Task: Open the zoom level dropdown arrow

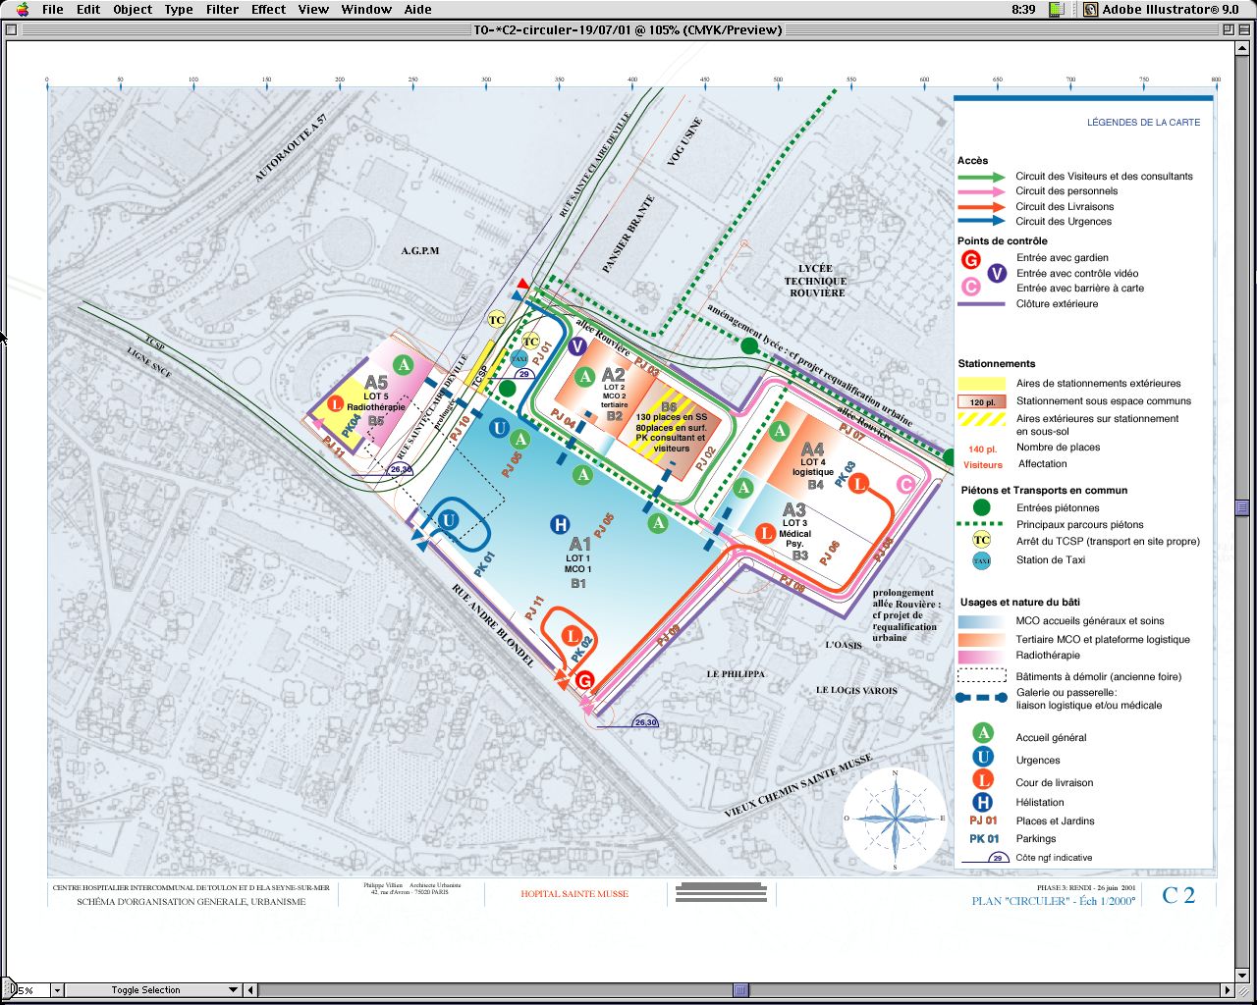Action: [x=58, y=990]
